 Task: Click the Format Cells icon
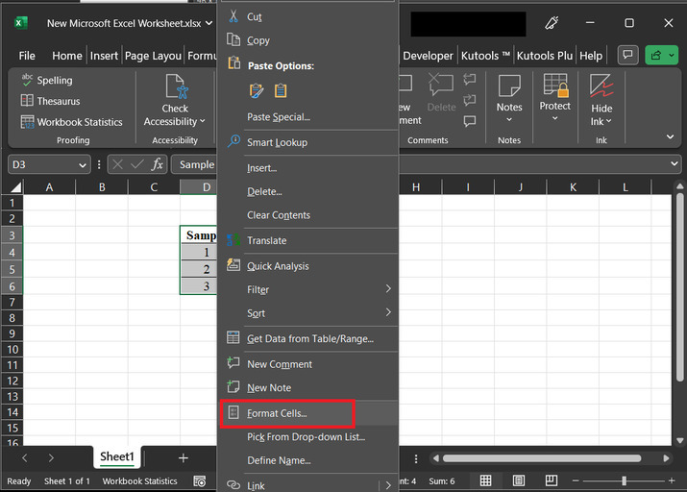[233, 412]
